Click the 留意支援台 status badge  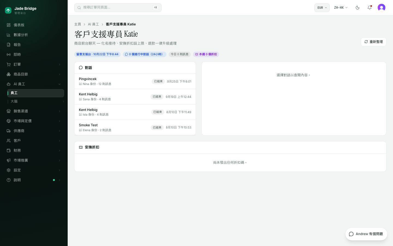pos(97,54)
